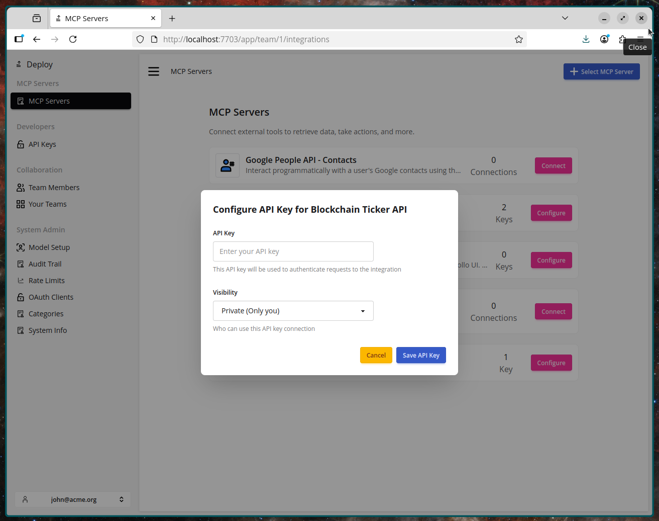
Task: Open a new browser tab with plus
Action: 172,19
